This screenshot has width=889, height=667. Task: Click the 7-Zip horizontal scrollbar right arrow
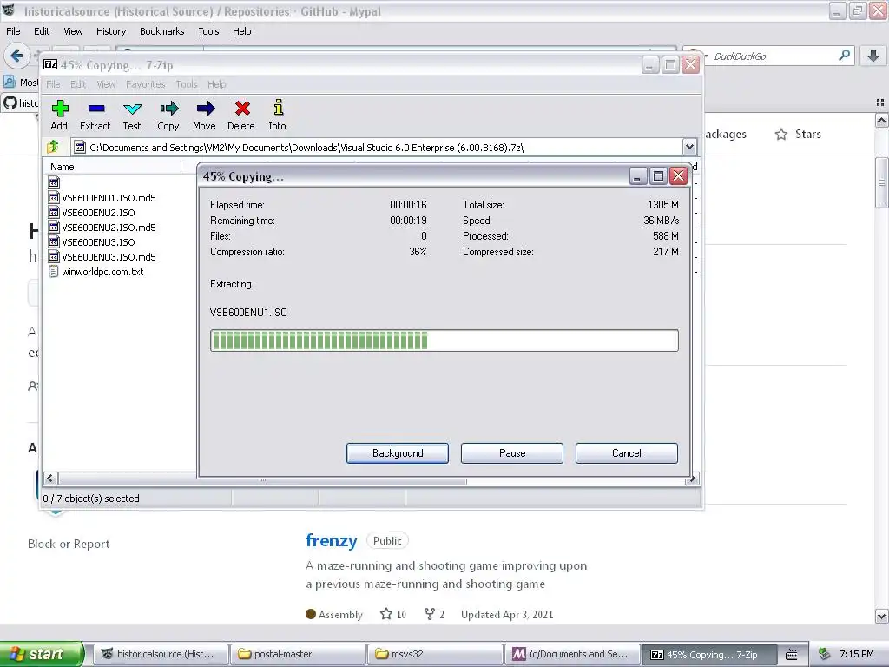click(692, 479)
